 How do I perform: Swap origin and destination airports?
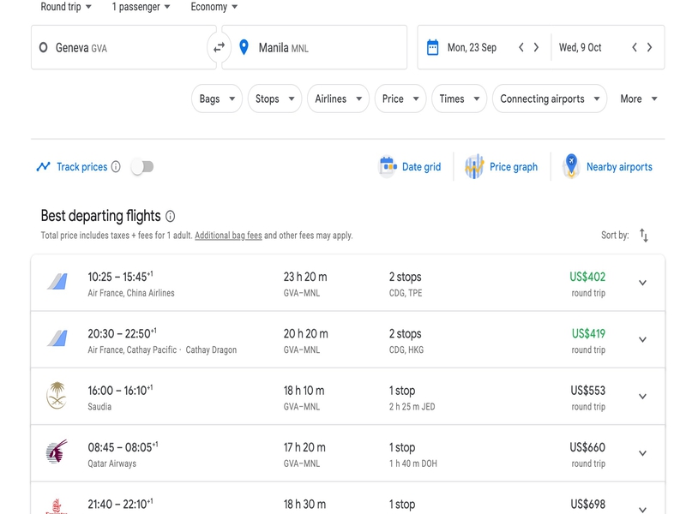coord(219,47)
